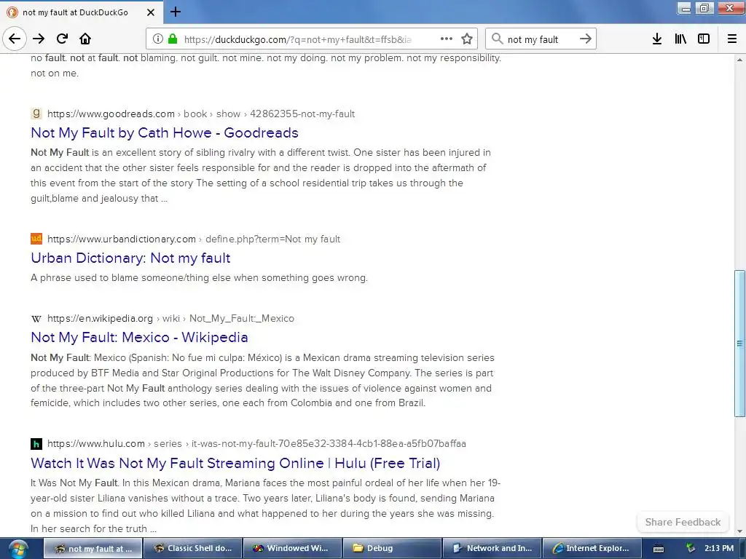Click the 'not my fault' search box
This screenshot has height=559, width=746.
pyautogui.click(x=540, y=39)
